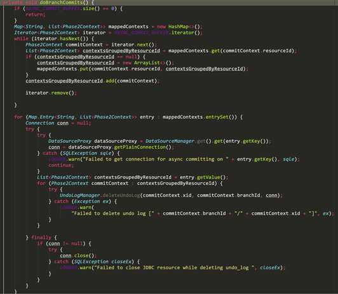Click 'next' in iterator.next()
338x294 pixels.
(142, 45)
